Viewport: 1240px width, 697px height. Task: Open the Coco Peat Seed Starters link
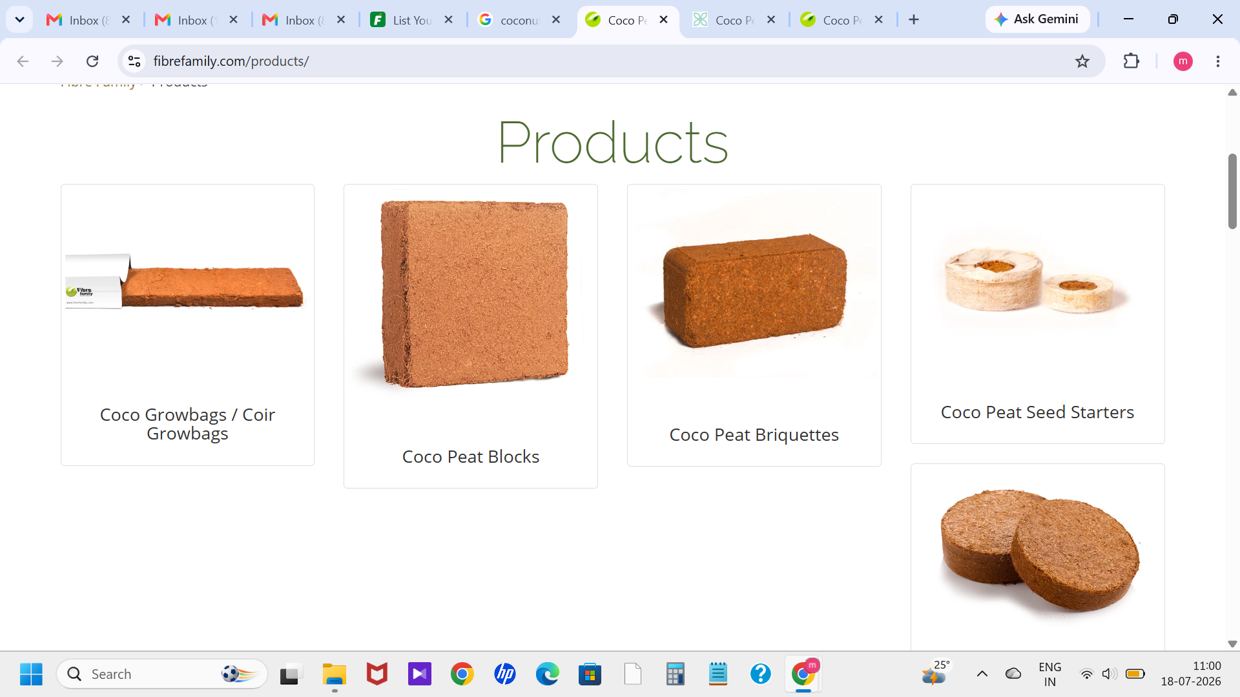1037,412
